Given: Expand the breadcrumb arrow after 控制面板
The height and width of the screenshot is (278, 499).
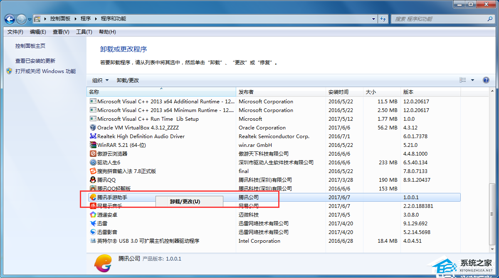Looking at the screenshot, I should 76,19.
